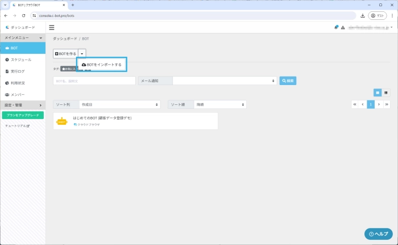This screenshot has width=398, height=245.
Task: Reload the page with browser refresh icon
Action: coord(24,15)
